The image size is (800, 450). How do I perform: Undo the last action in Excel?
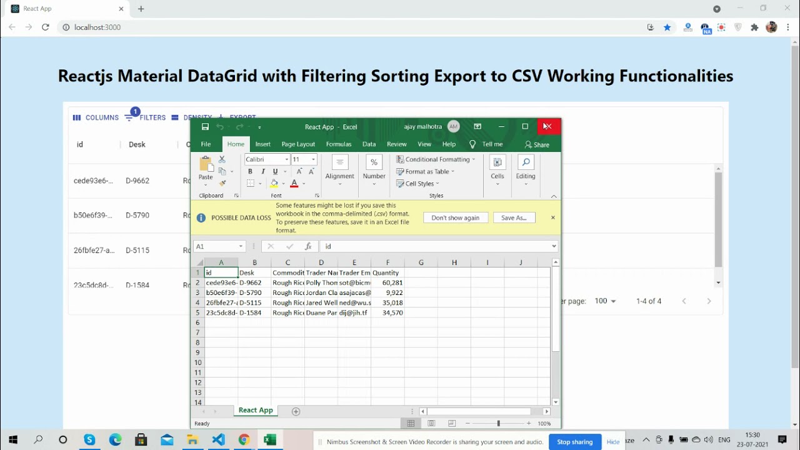pos(220,127)
